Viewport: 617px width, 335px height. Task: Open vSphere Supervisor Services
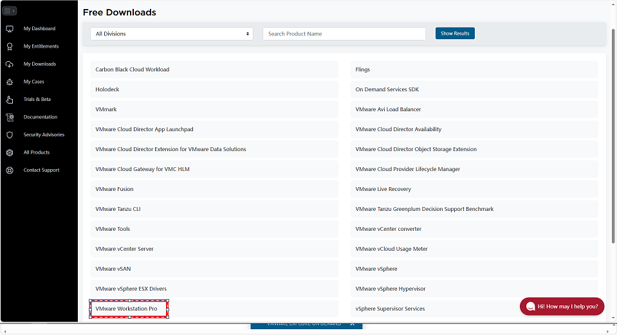474,309
